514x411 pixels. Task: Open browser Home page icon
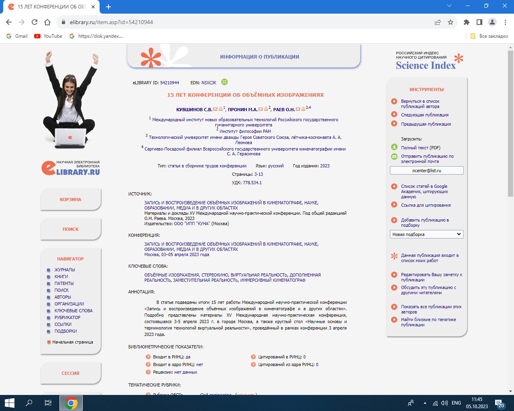tap(47, 22)
